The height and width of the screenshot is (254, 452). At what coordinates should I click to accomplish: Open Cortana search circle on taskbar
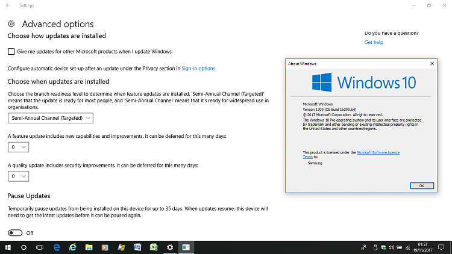tap(24, 247)
